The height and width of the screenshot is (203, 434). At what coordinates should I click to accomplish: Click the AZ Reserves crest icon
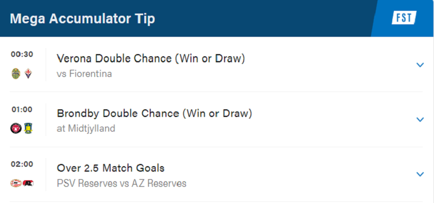coord(28,183)
